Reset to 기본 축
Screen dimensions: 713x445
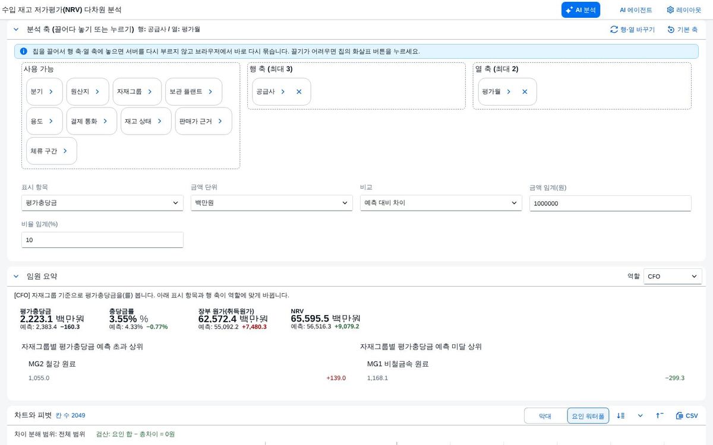coord(683,29)
